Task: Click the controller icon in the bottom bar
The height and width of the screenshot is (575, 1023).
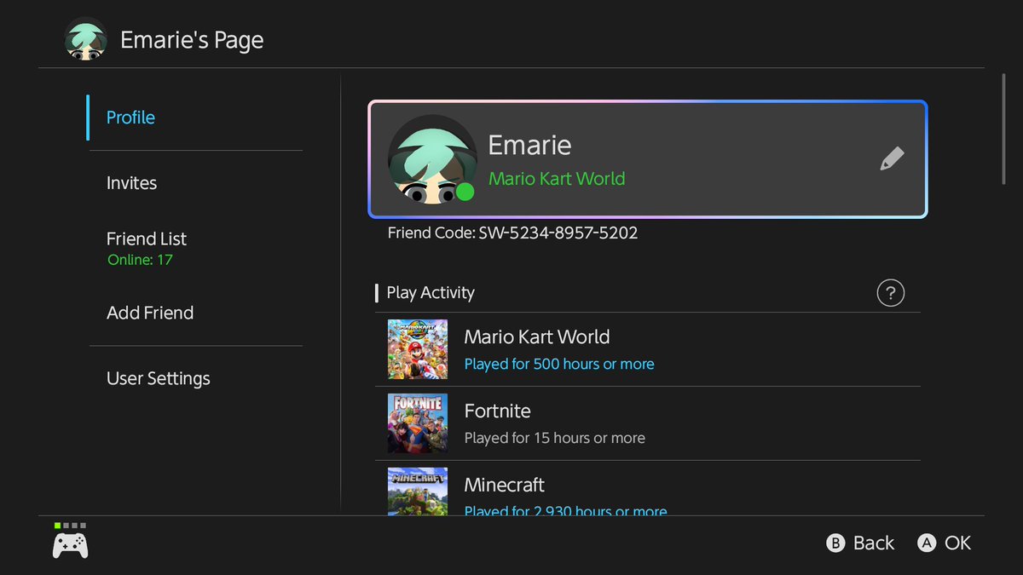Action: (x=70, y=544)
